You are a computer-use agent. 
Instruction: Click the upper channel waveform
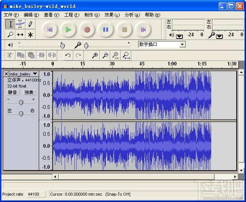pos(145,95)
